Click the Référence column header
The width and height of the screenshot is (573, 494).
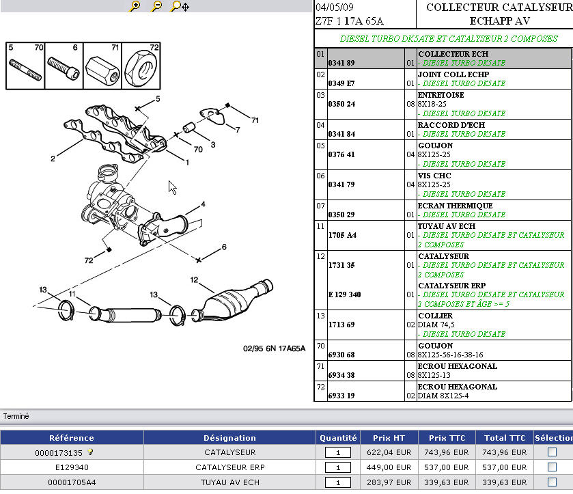(72, 438)
